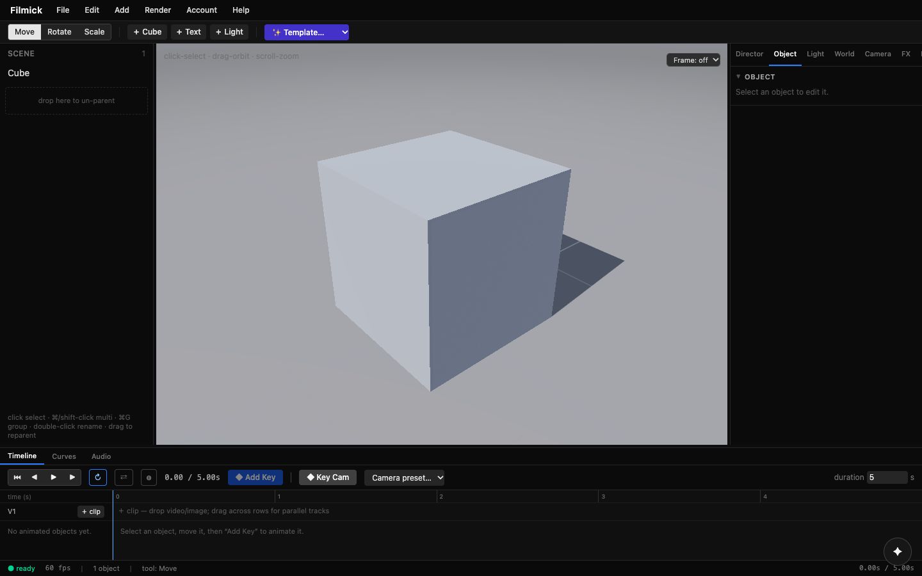Add a clip to track V1
The height and width of the screenshot is (576, 922).
[x=91, y=511]
